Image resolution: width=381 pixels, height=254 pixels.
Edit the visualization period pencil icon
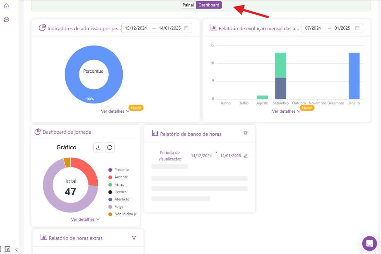tap(246, 155)
